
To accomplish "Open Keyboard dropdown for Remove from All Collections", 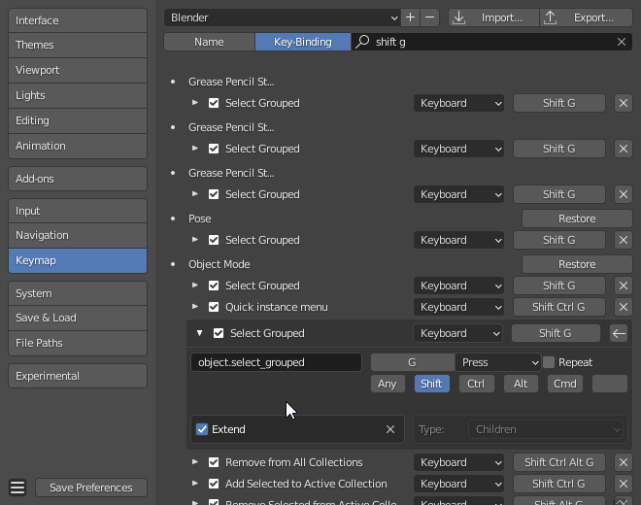I will point(458,462).
